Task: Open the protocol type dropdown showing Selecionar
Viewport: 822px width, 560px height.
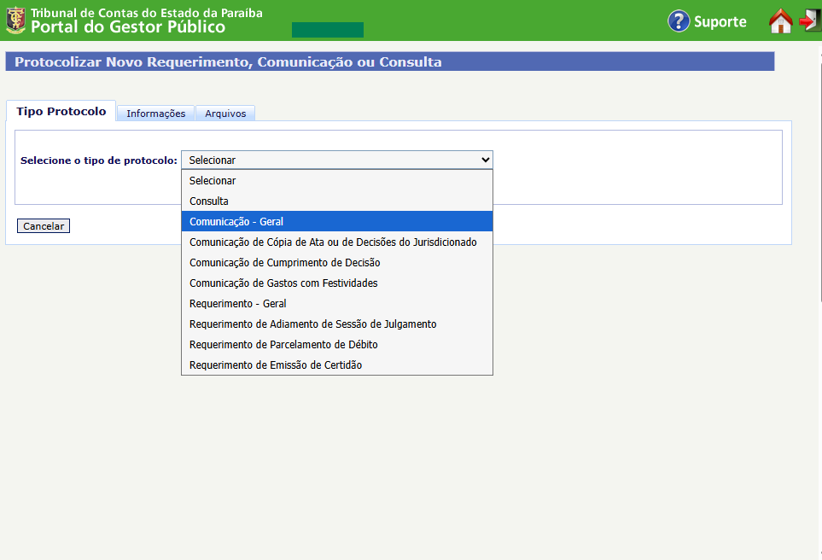Action: (x=337, y=160)
